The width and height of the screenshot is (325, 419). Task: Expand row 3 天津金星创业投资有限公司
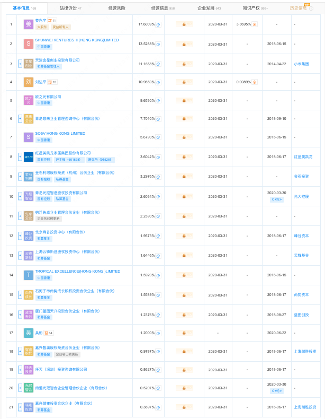[x=20, y=64]
